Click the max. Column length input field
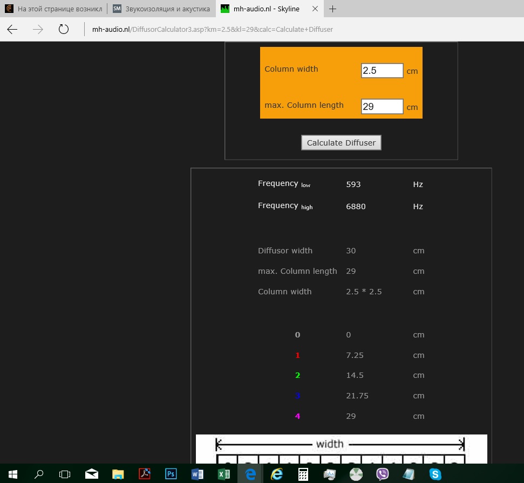 click(382, 107)
